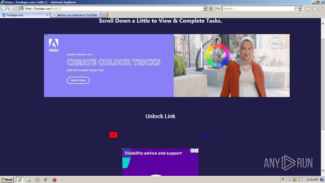Viewport: 325px width, 183px height.
Task: Open a new blank tab
Action: tap(105, 15)
